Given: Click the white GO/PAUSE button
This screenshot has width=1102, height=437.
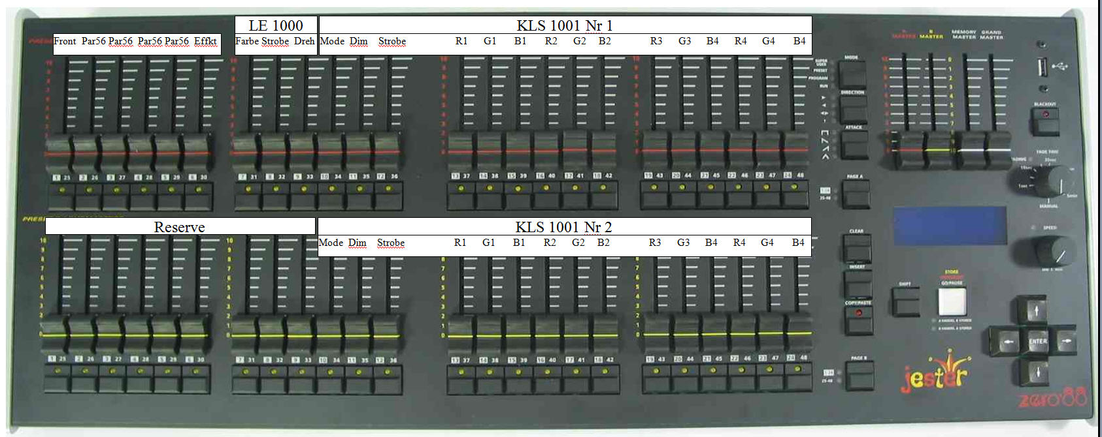Looking at the screenshot, I should (x=952, y=301).
